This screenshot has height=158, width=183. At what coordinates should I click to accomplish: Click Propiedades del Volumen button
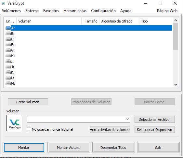pos(91,102)
